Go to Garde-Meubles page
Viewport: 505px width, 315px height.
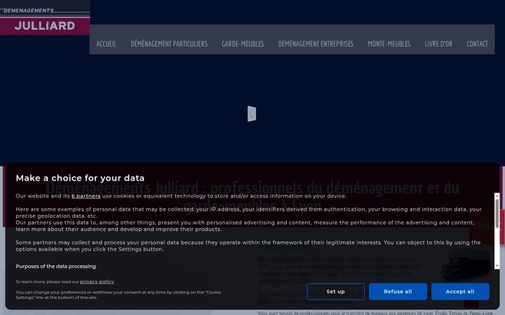243,43
